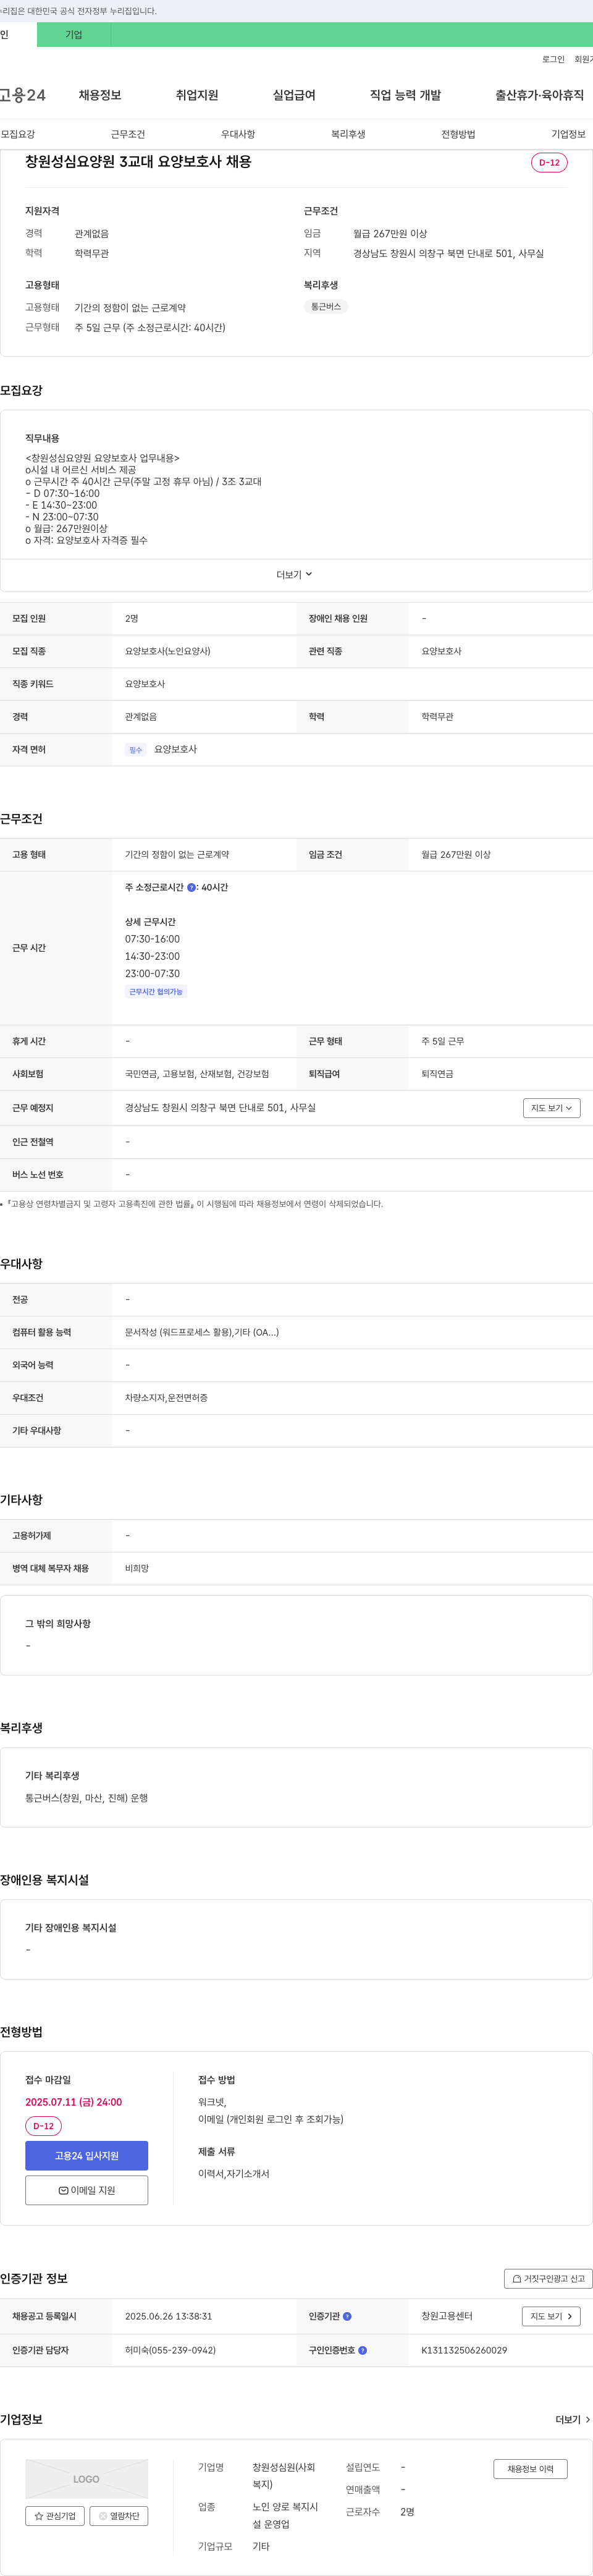The height and width of the screenshot is (2576, 593).
Task: Open 지도 보기 dropdown for 근무 예정지
Action: (551, 1108)
